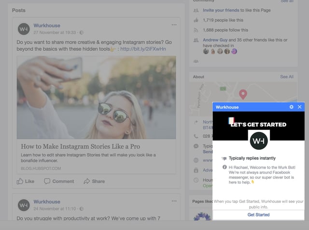Click the Messenger icon in About section

196,146
